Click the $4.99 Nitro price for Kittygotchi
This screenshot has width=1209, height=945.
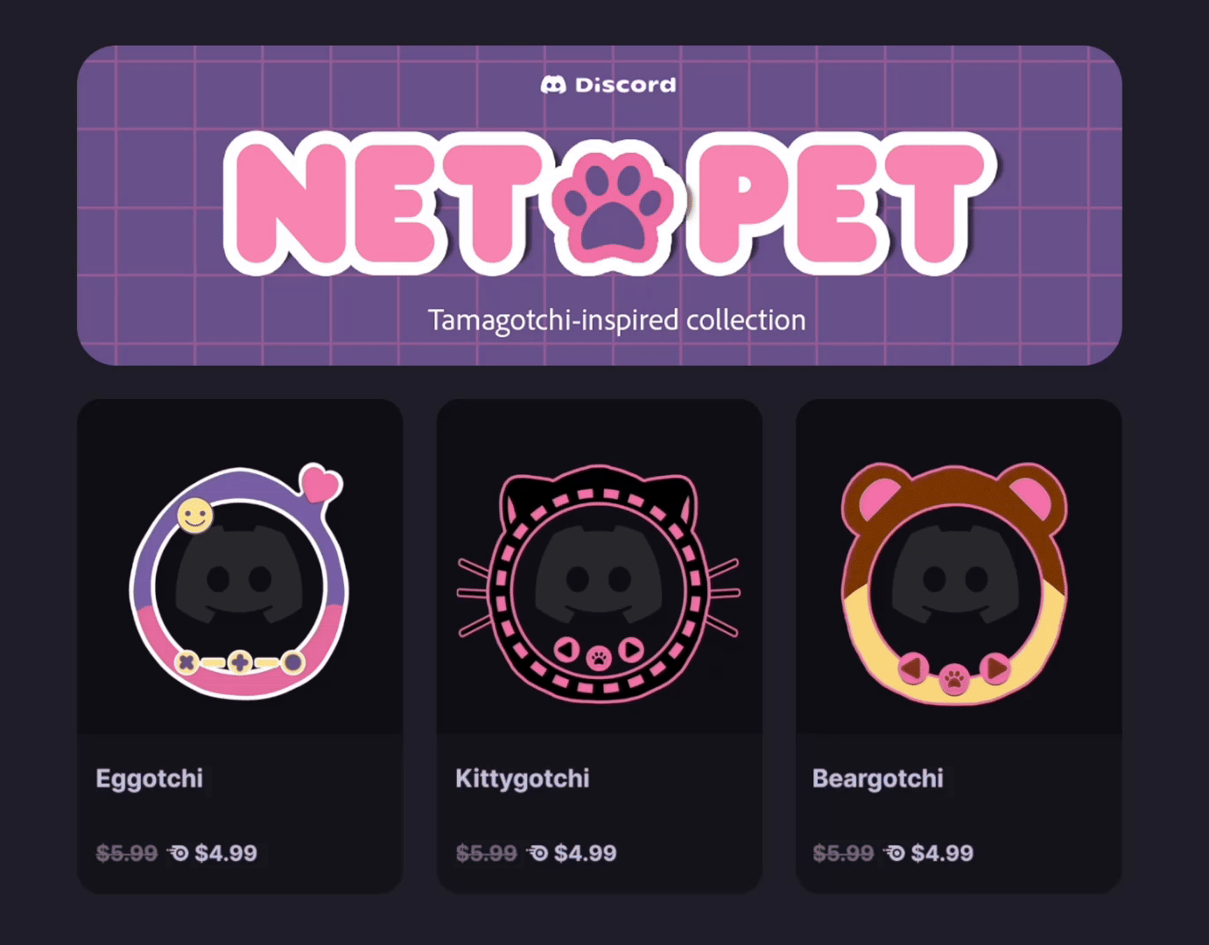[585, 852]
